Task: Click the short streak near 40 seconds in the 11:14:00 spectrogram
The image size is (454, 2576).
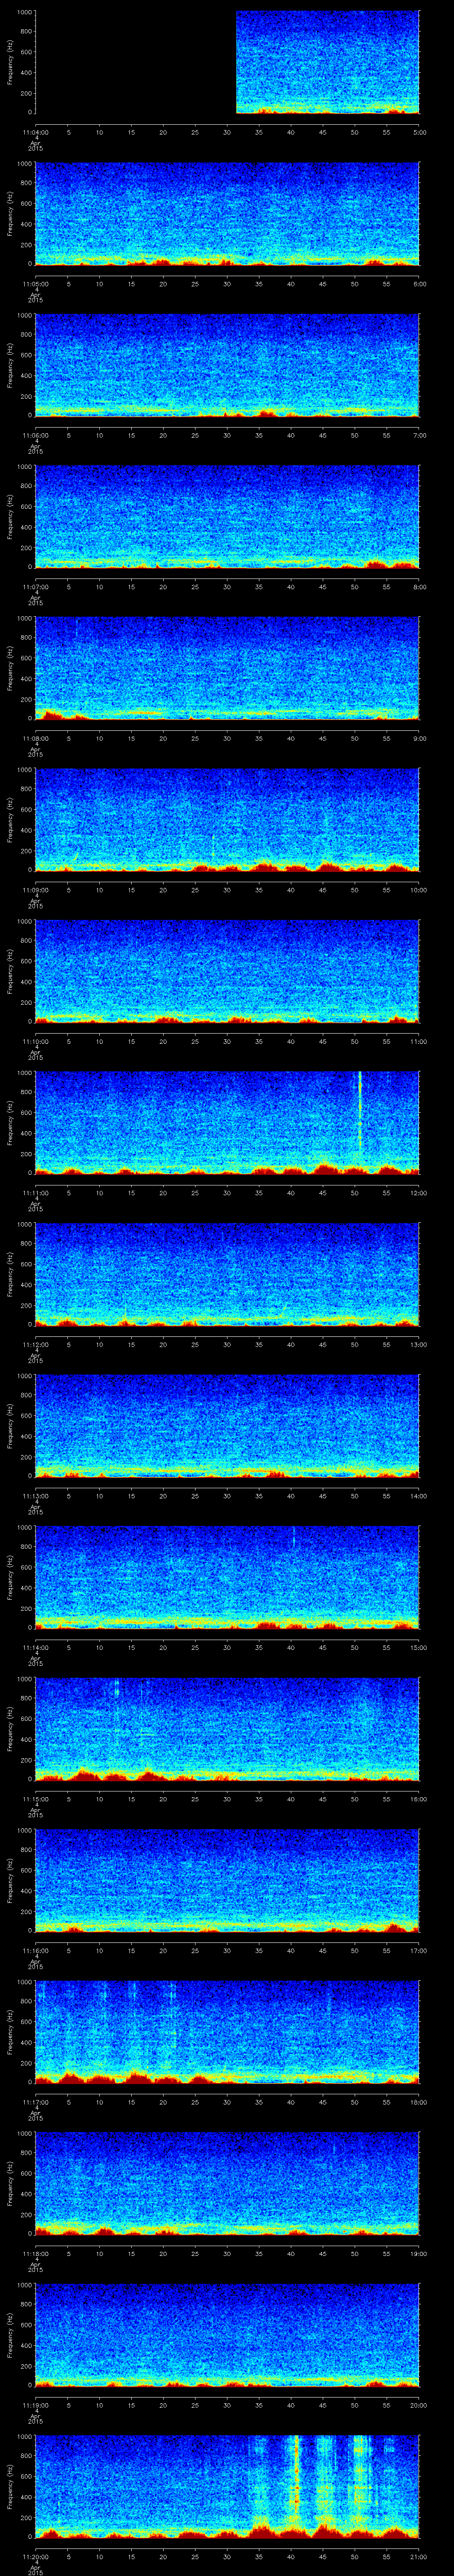Action: point(294,1538)
